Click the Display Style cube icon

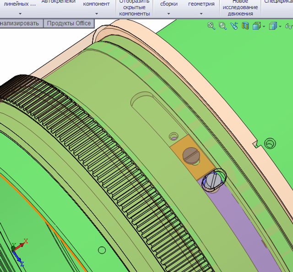coord(273,26)
